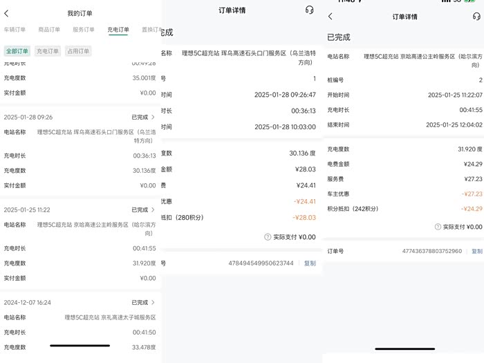This screenshot has width=484, height=363.
Task: Tap end time 2025-01-28 10:03:00
Action: tap(285, 127)
